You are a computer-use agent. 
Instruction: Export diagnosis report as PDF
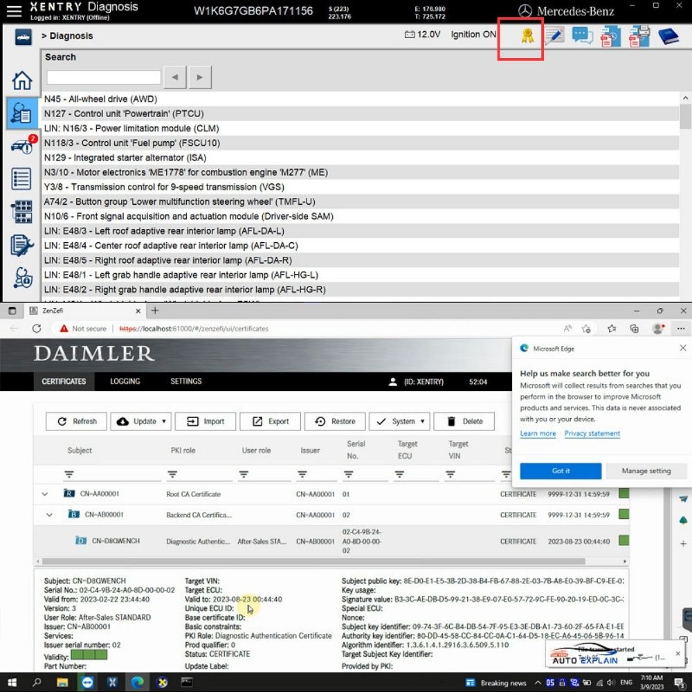tap(610, 35)
